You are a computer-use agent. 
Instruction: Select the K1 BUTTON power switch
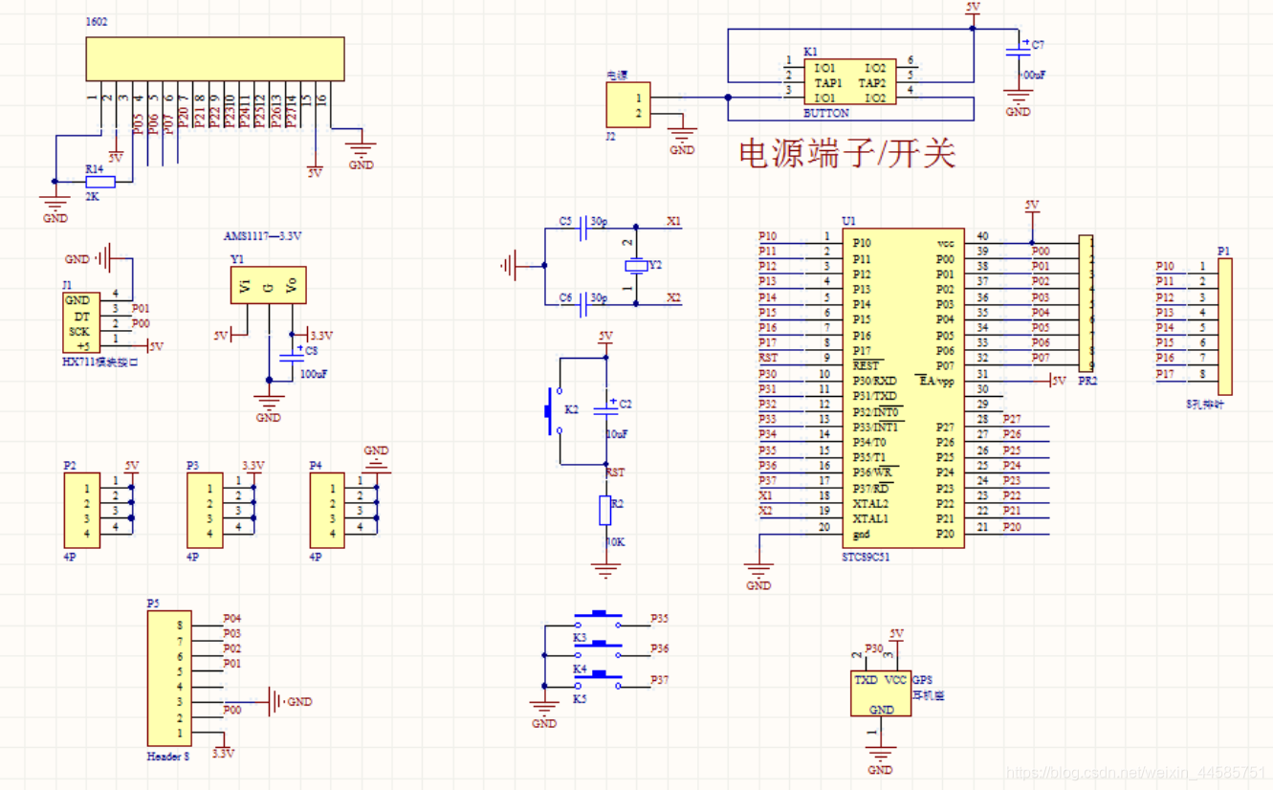[x=850, y=82]
